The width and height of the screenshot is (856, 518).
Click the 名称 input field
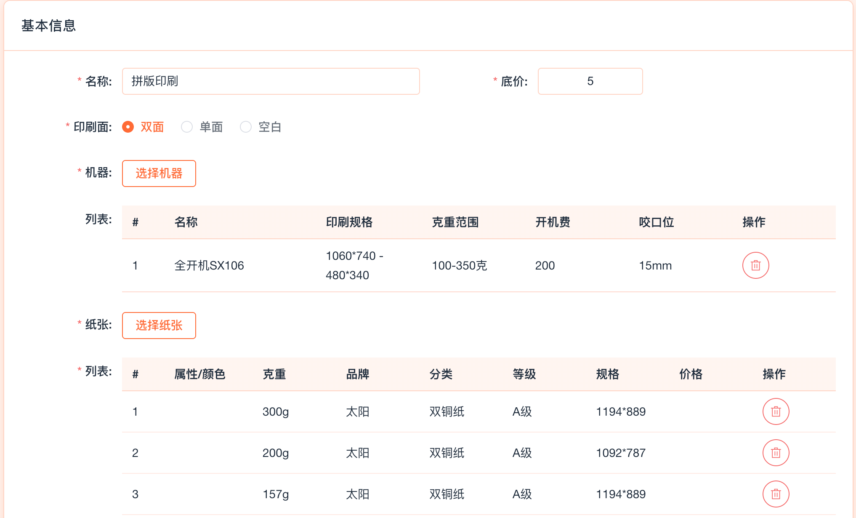click(x=271, y=81)
